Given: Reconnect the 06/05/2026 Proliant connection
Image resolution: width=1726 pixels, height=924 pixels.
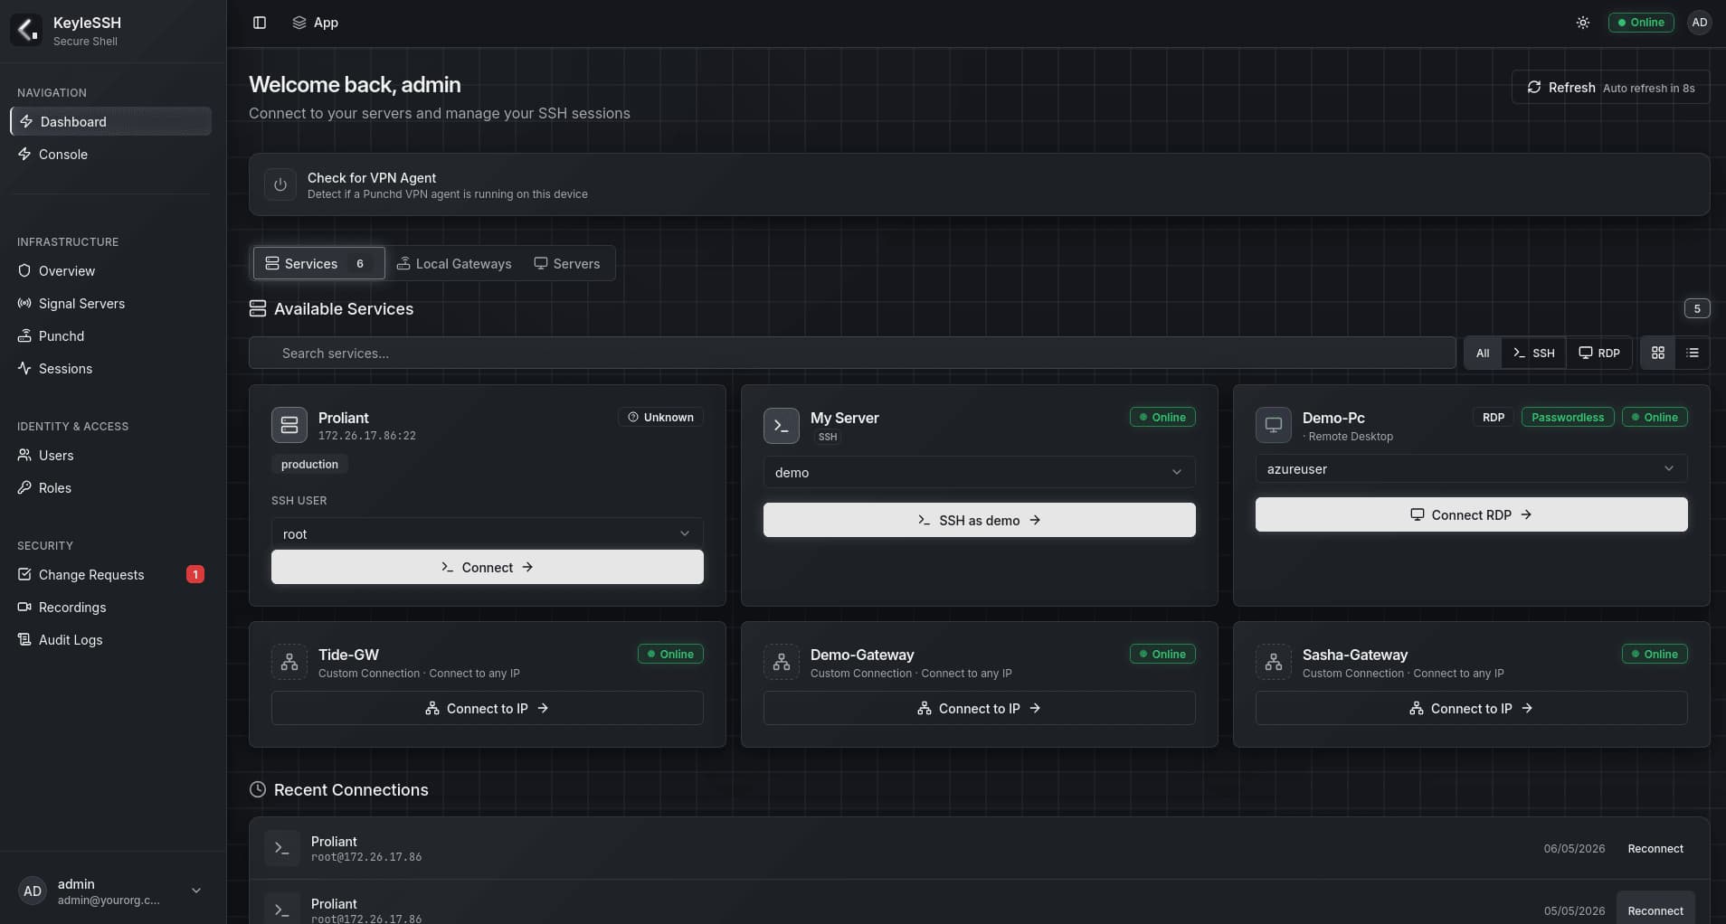Looking at the screenshot, I should pos(1655,848).
